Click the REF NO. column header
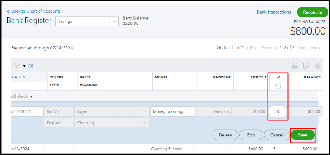The height and width of the screenshot is (155, 330). point(57,77)
